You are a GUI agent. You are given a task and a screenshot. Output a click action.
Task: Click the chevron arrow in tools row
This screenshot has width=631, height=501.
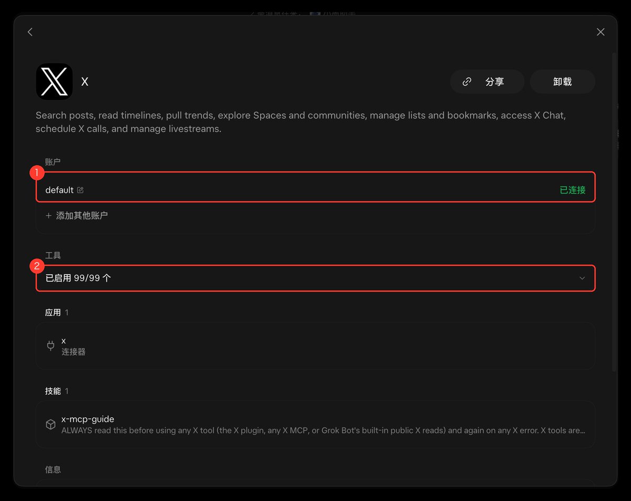tap(582, 278)
